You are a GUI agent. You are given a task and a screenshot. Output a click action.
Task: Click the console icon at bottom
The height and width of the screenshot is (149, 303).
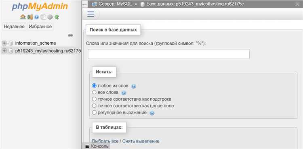(87, 147)
